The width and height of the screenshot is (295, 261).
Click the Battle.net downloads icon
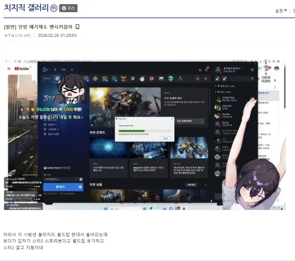pyautogui.click(x=200, y=70)
